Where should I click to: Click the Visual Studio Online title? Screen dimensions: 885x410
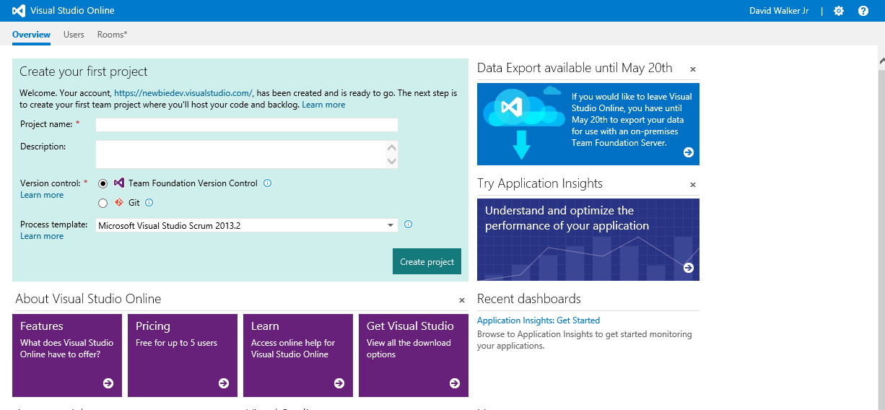pos(72,11)
